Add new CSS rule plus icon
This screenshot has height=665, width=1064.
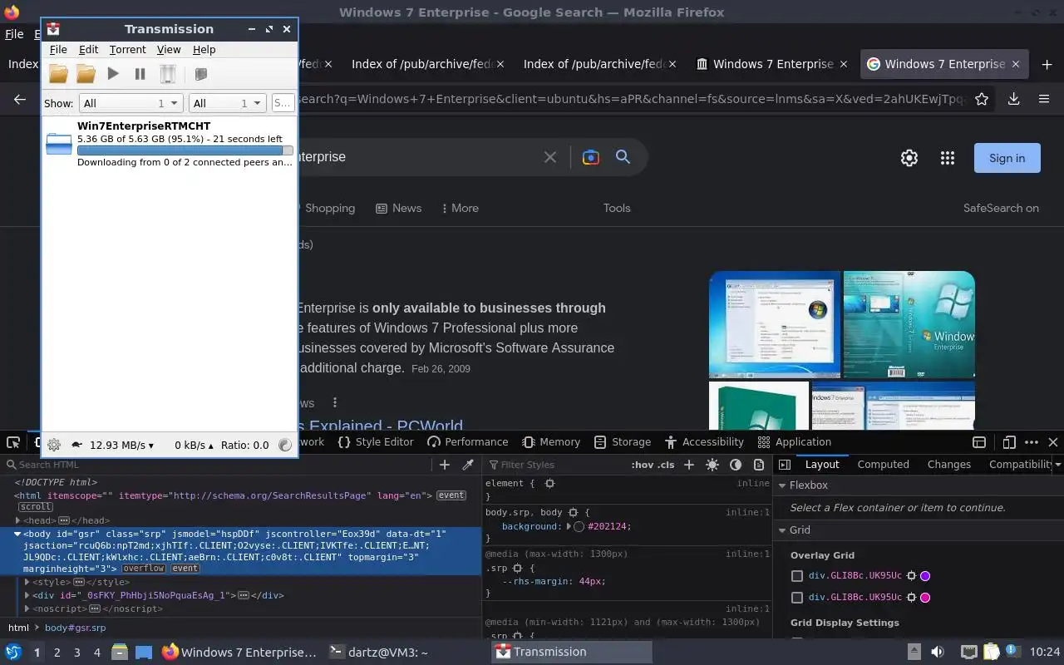(x=688, y=465)
